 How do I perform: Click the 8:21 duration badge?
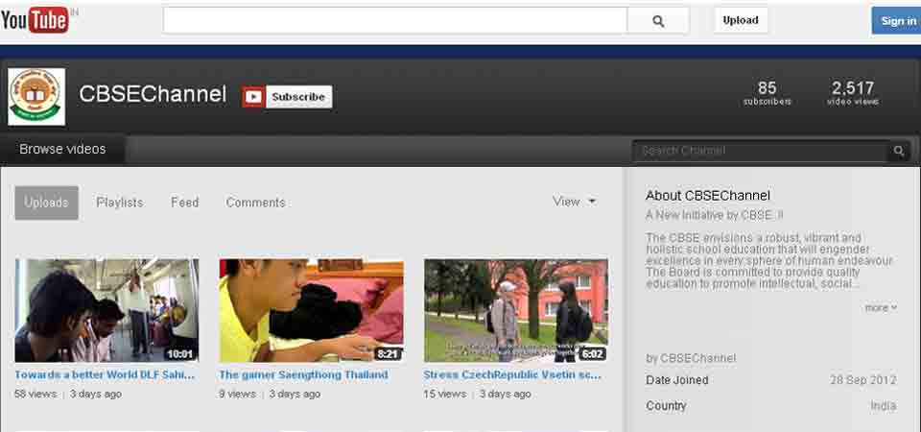pyautogui.click(x=388, y=354)
